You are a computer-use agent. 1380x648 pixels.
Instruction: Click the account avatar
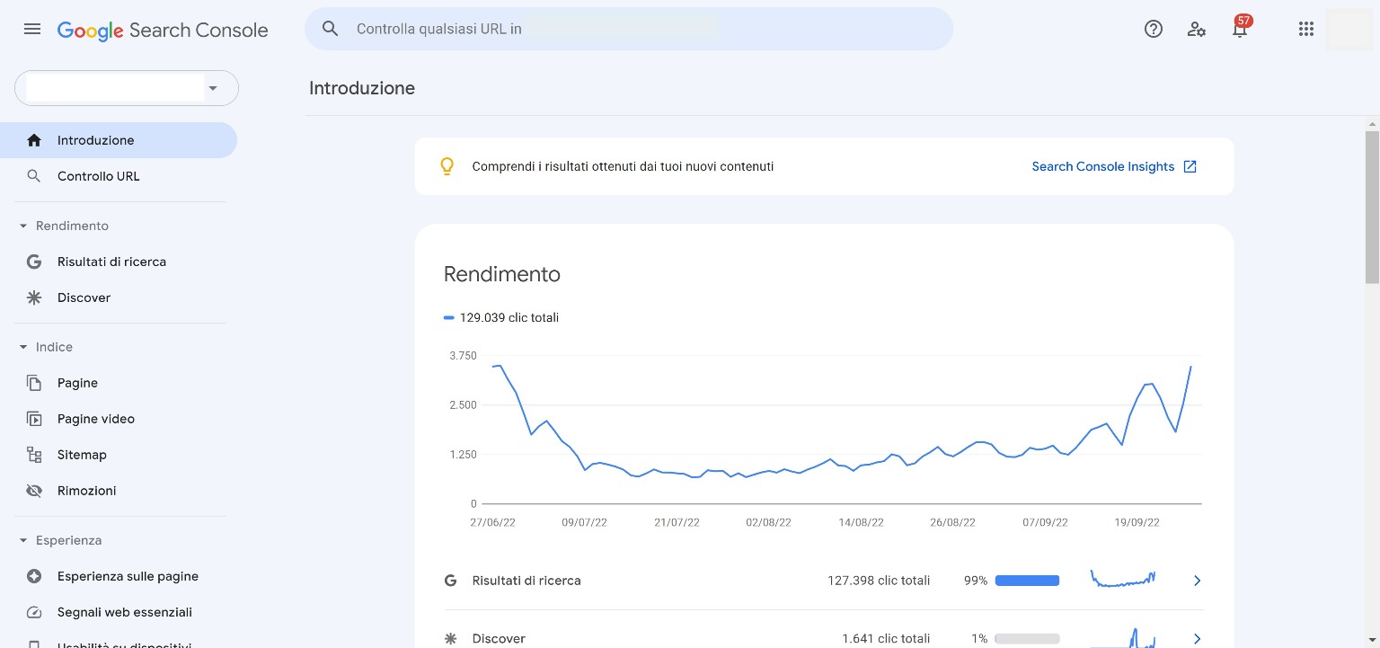click(x=1349, y=29)
